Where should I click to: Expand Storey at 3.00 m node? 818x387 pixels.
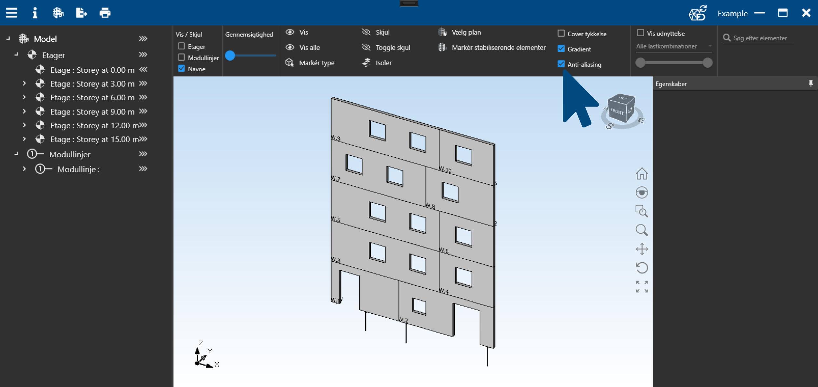coord(24,83)
